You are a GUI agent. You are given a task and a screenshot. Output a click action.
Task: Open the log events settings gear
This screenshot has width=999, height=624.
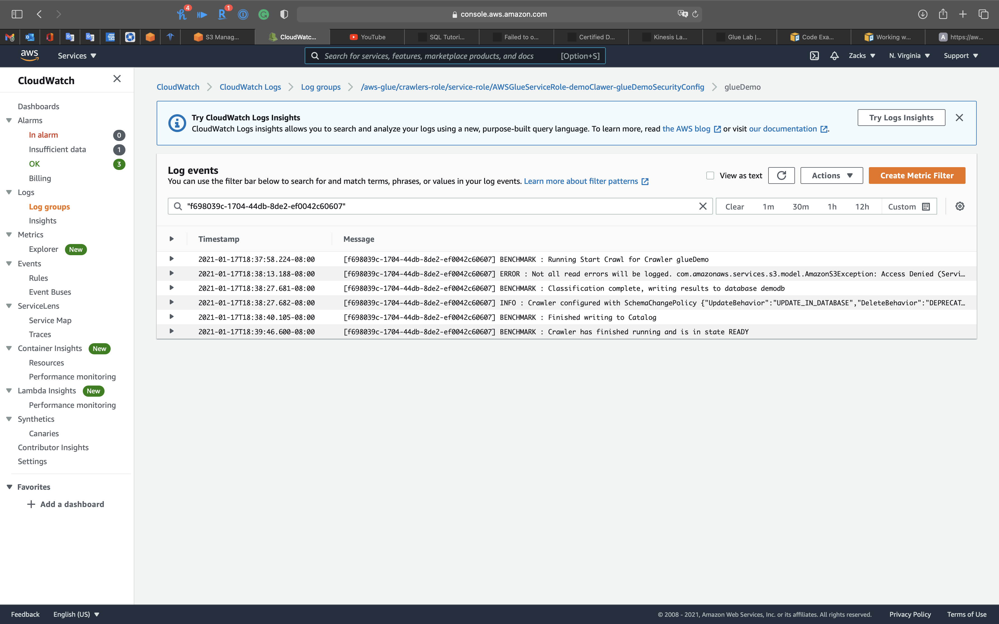[960, 206]
